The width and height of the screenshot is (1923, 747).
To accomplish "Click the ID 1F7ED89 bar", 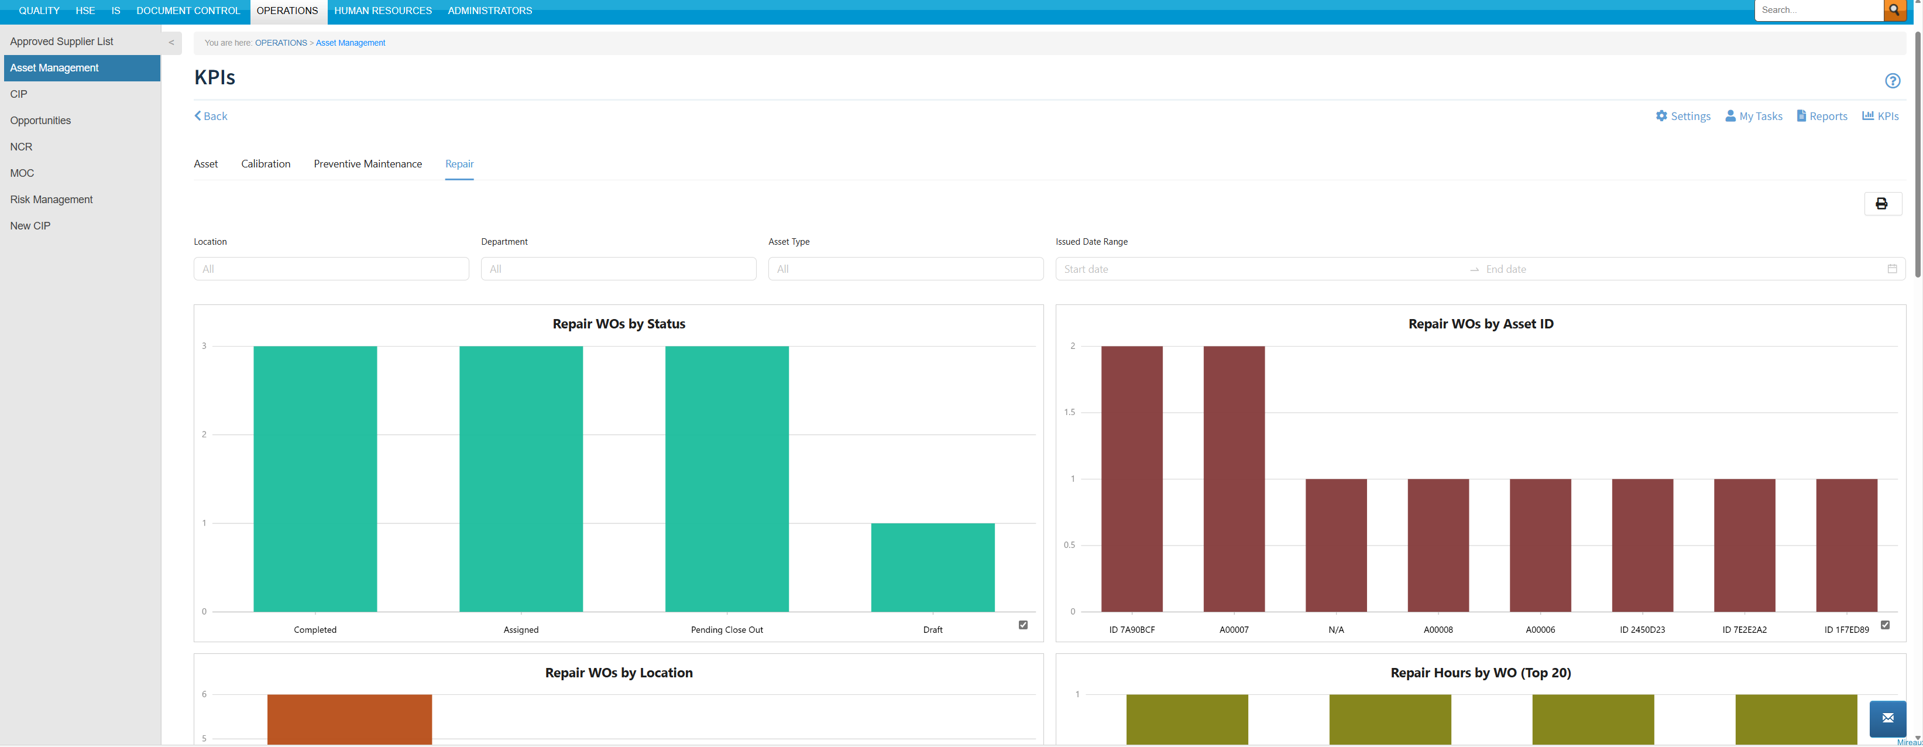I will point(1847,545).
